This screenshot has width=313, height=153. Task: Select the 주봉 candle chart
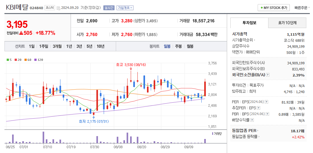tap(178, 47)
